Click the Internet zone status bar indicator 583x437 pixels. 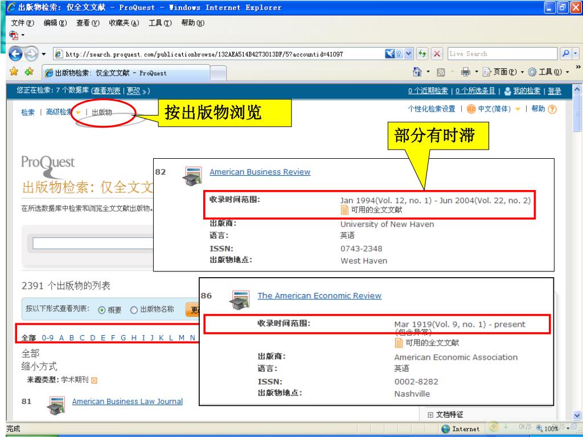coord(460,429)
